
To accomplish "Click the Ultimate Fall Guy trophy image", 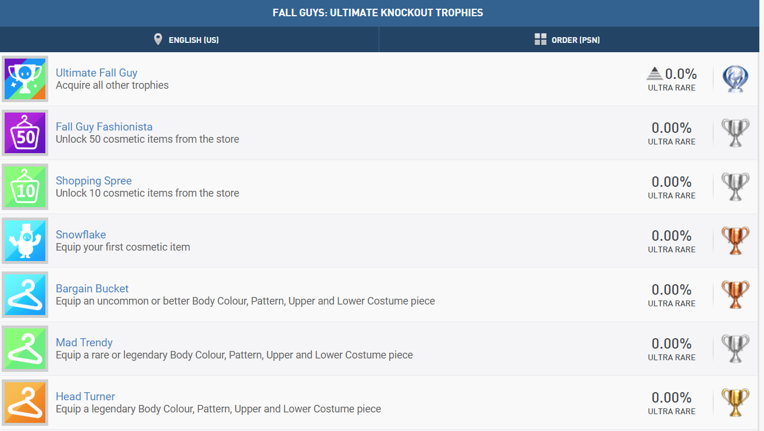I will [x=25, y=79].
